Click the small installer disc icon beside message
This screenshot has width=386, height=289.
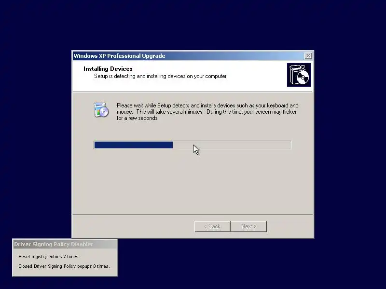pyautogui.click(x=101, y=110)
